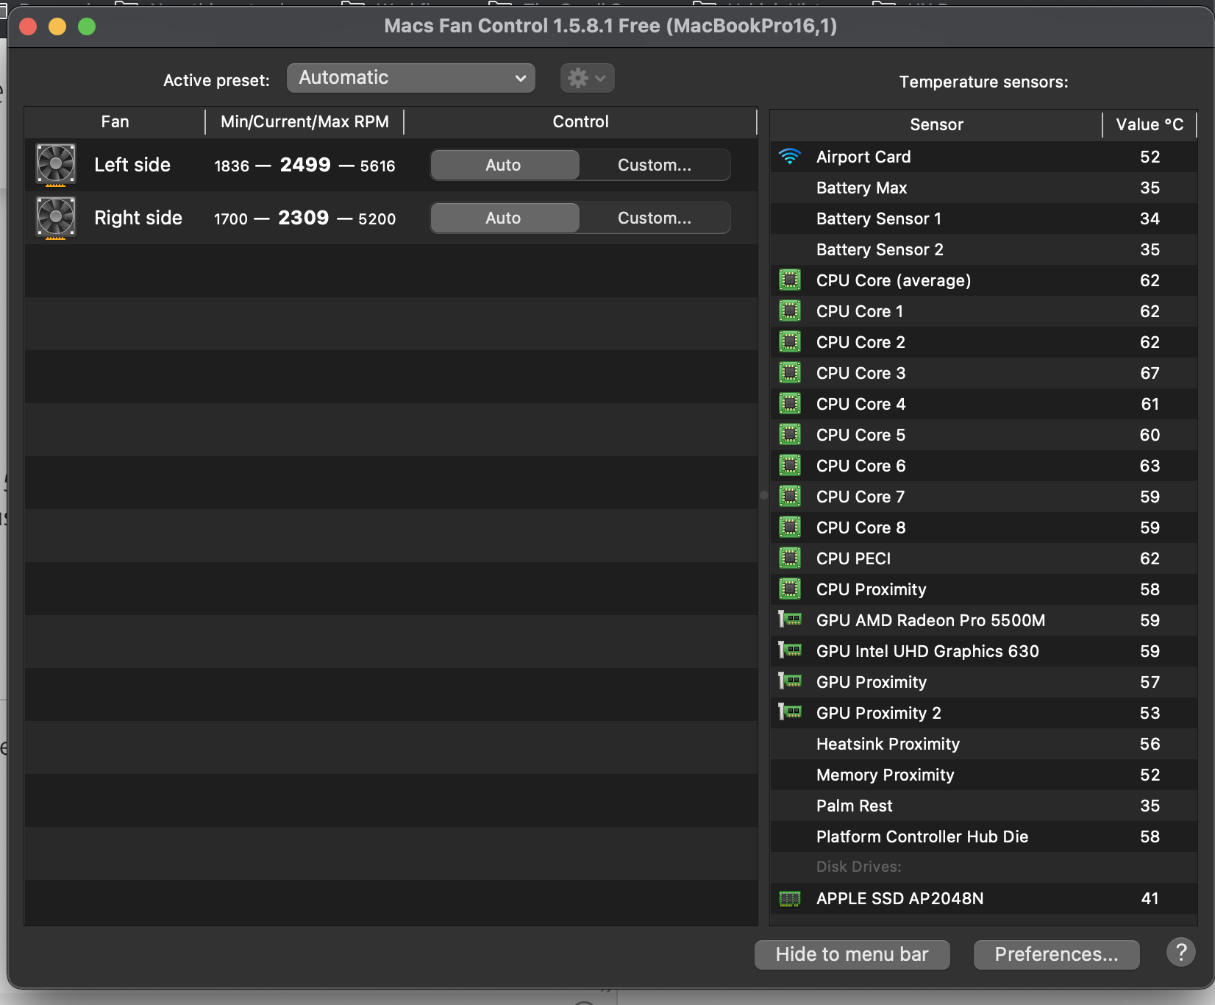Select the Memory Proximity sensor row
1215x1005 pixels.
984,775
